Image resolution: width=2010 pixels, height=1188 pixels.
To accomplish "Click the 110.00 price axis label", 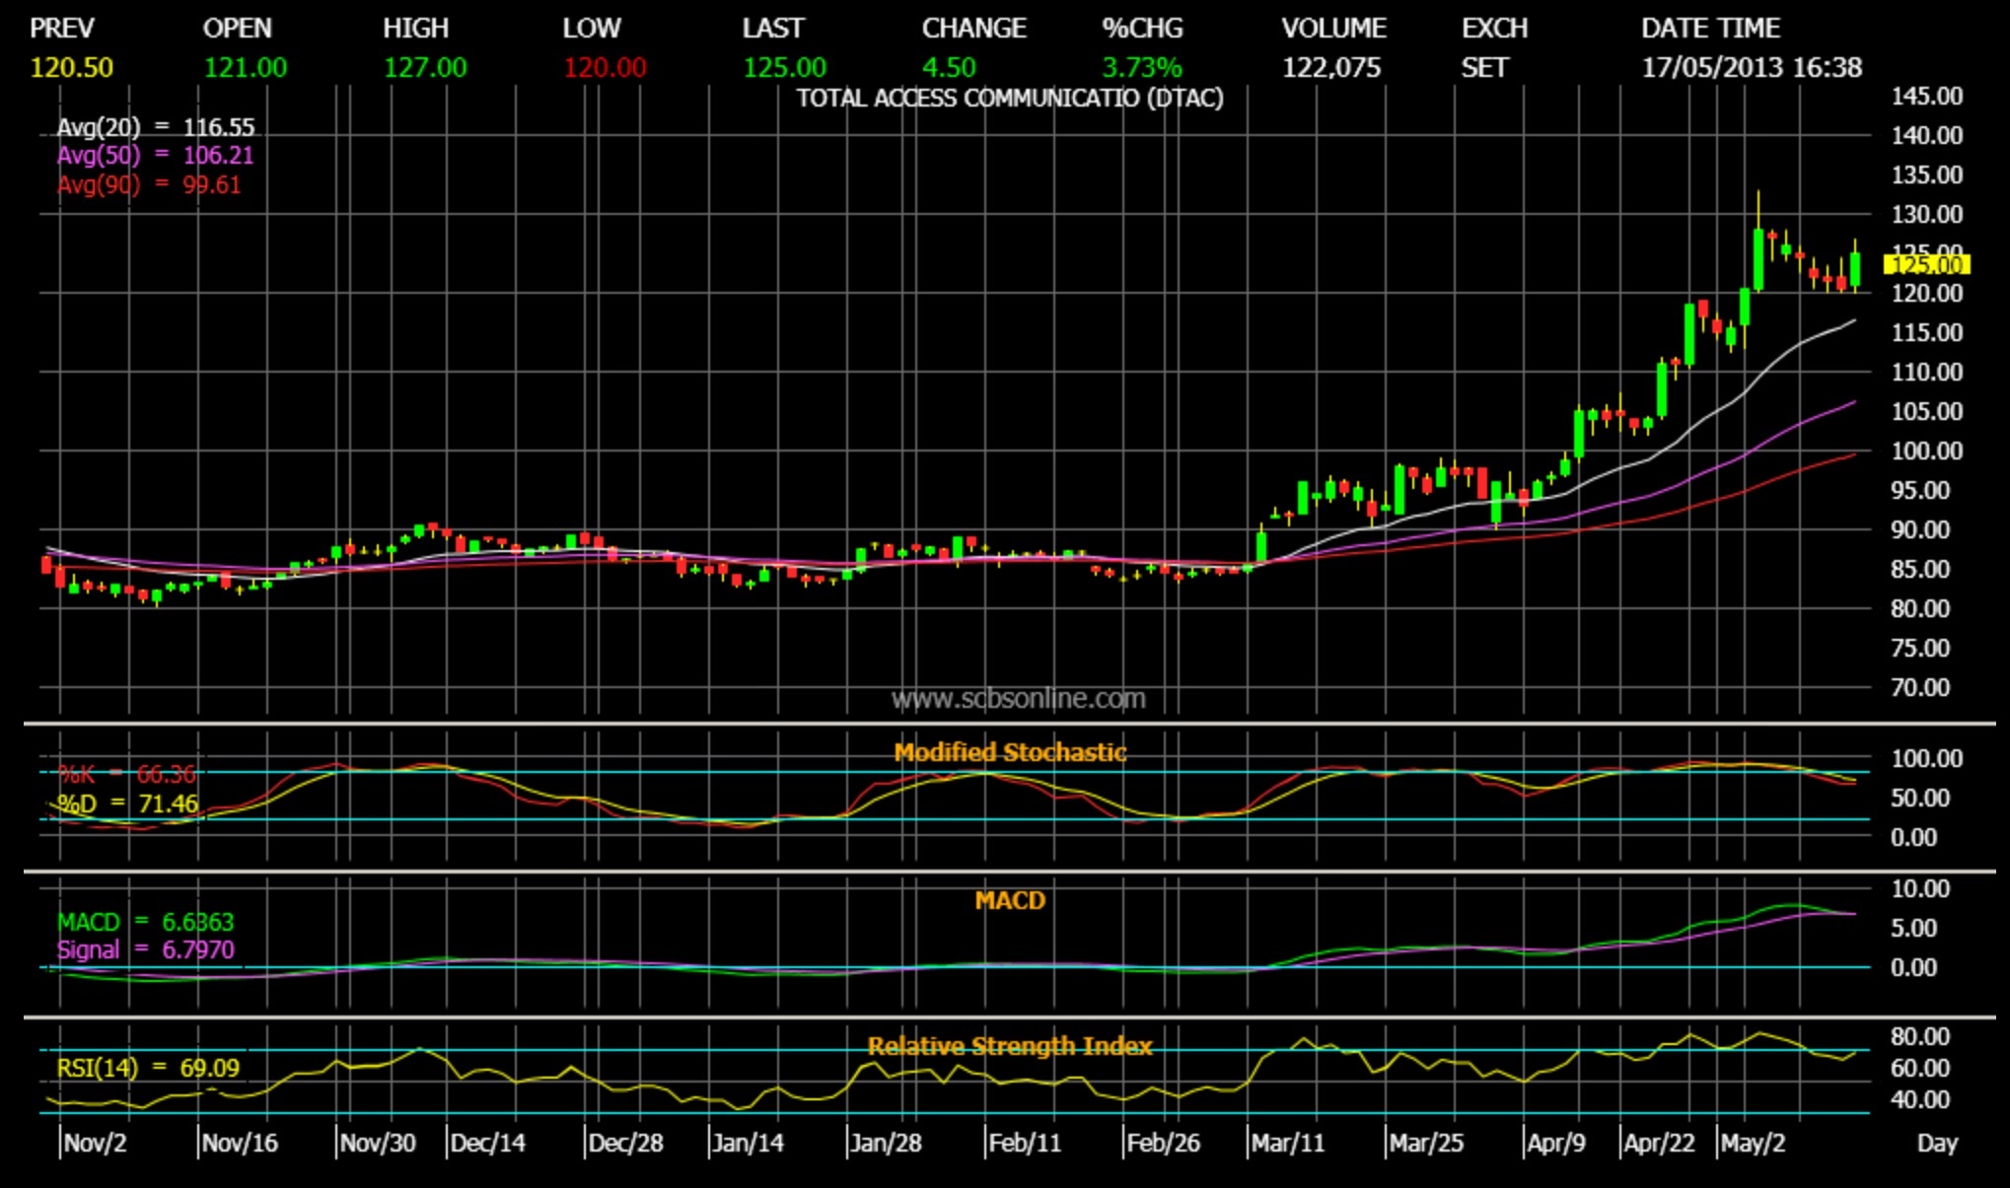I will coord(1927,372).
